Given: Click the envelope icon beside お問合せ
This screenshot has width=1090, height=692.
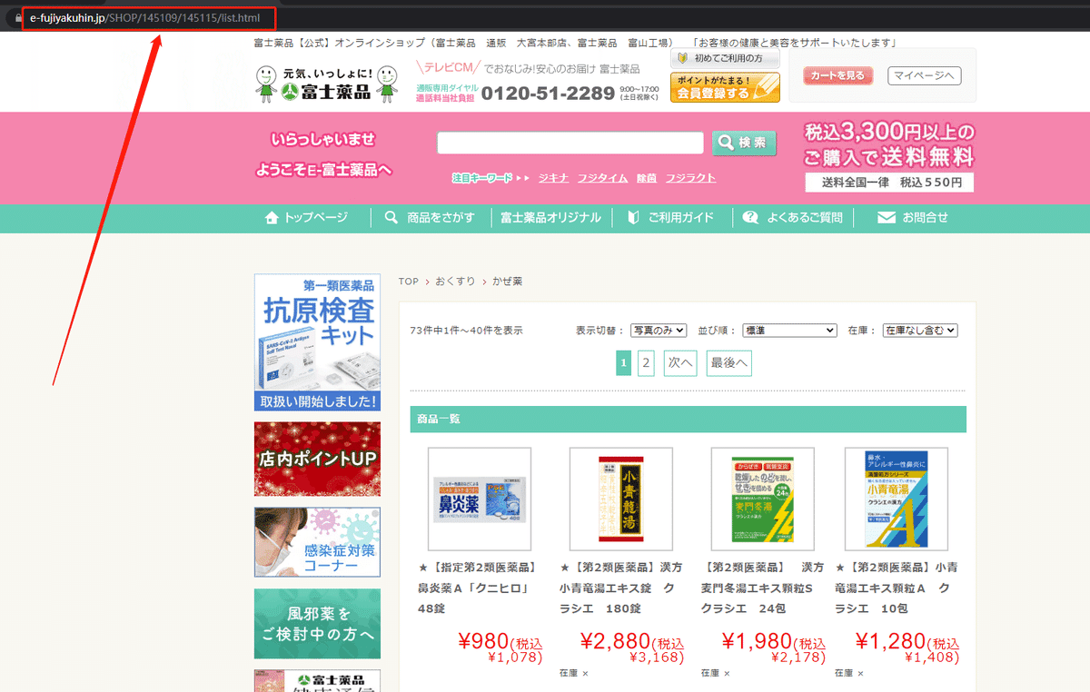Looking at the screenshot, I should (x=887, y=218).
